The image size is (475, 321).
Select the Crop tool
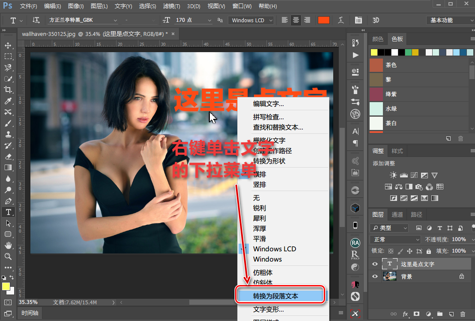(x=8, y=90)
